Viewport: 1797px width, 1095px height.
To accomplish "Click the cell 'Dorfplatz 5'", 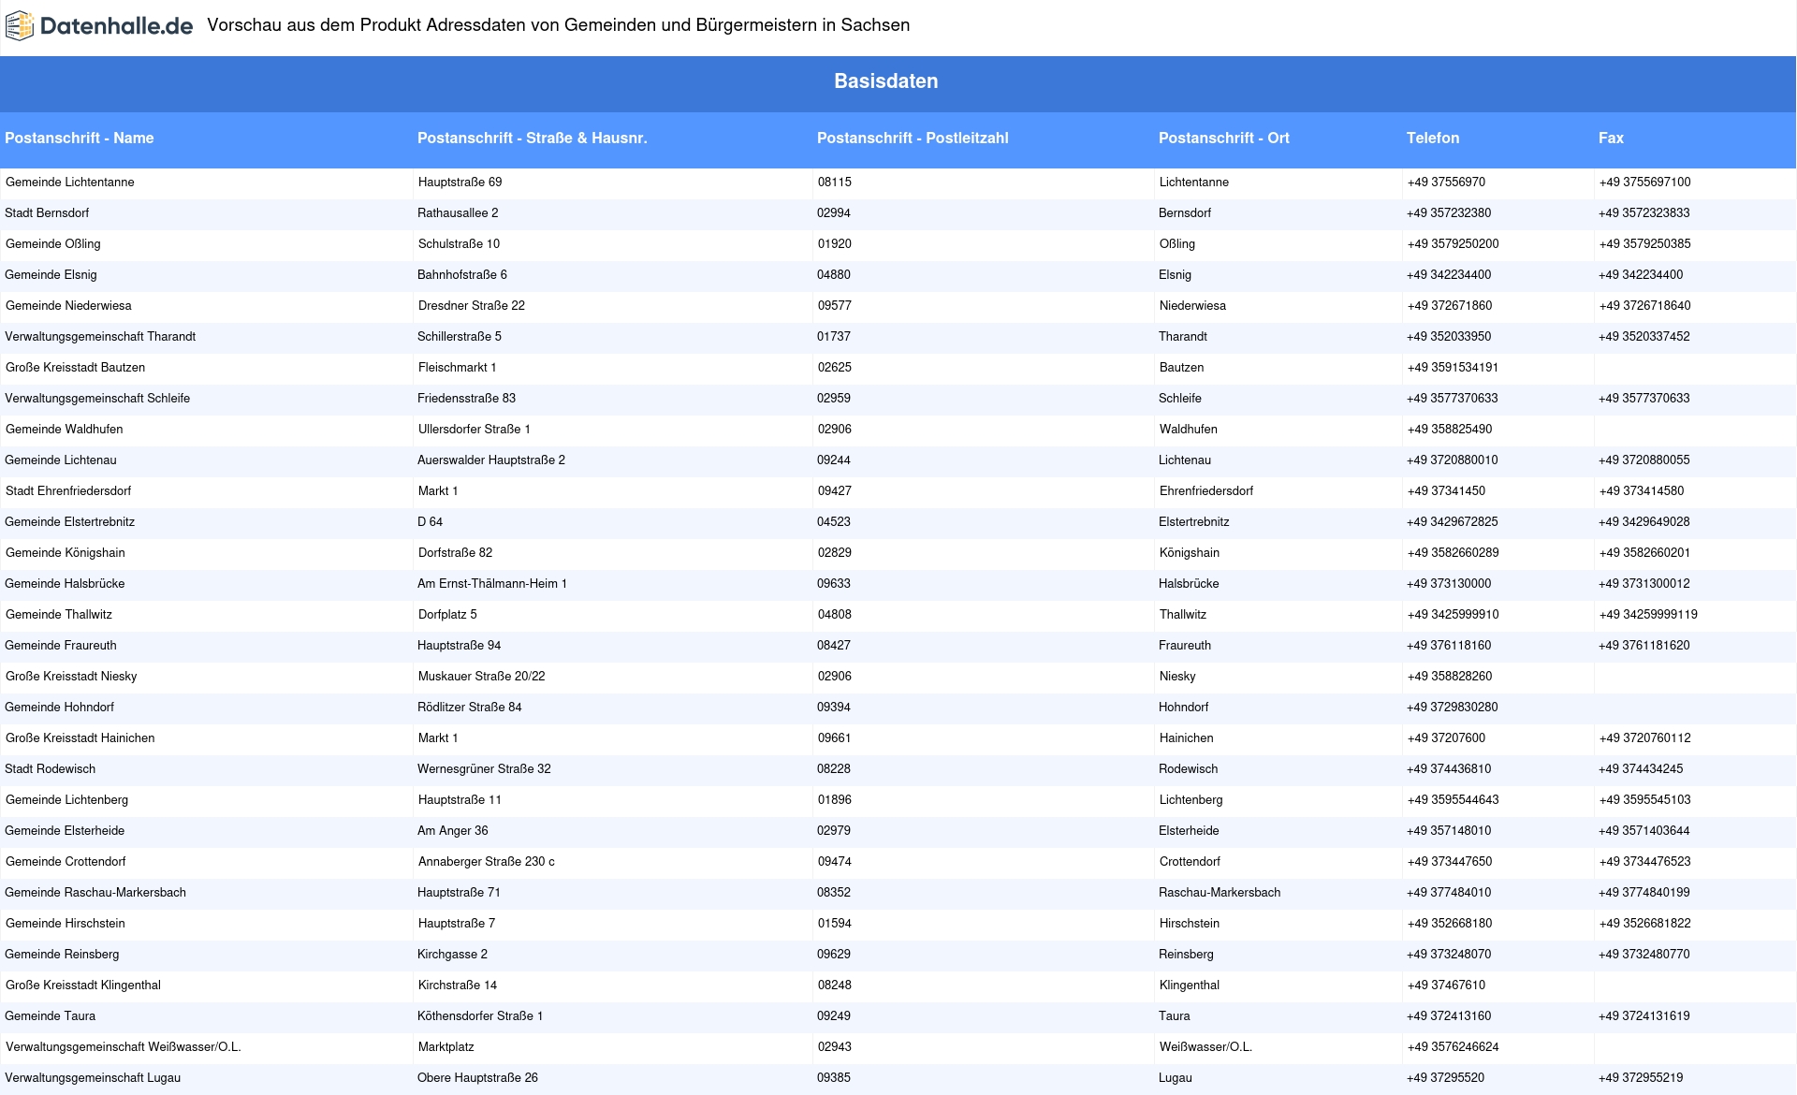I will [x=447, y=615].
